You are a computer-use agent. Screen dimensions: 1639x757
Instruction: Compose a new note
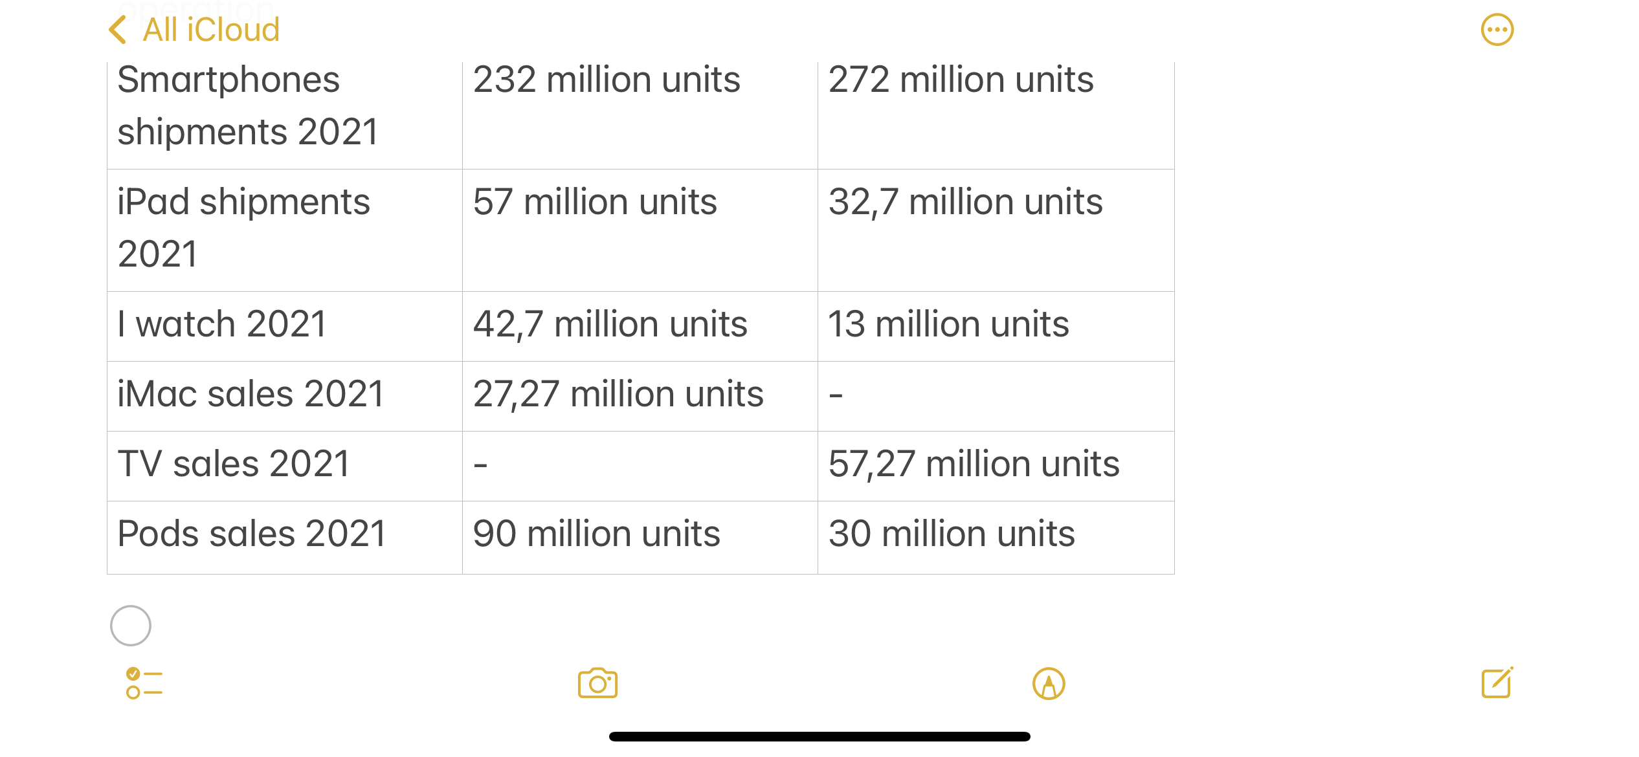[x=1497, y=683]
